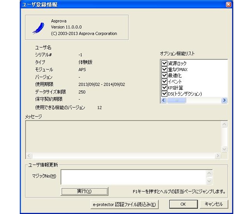Close the ユーザ登録情報 dialog
The height and width of the screenshot is (214, 234).
point(228,5)
